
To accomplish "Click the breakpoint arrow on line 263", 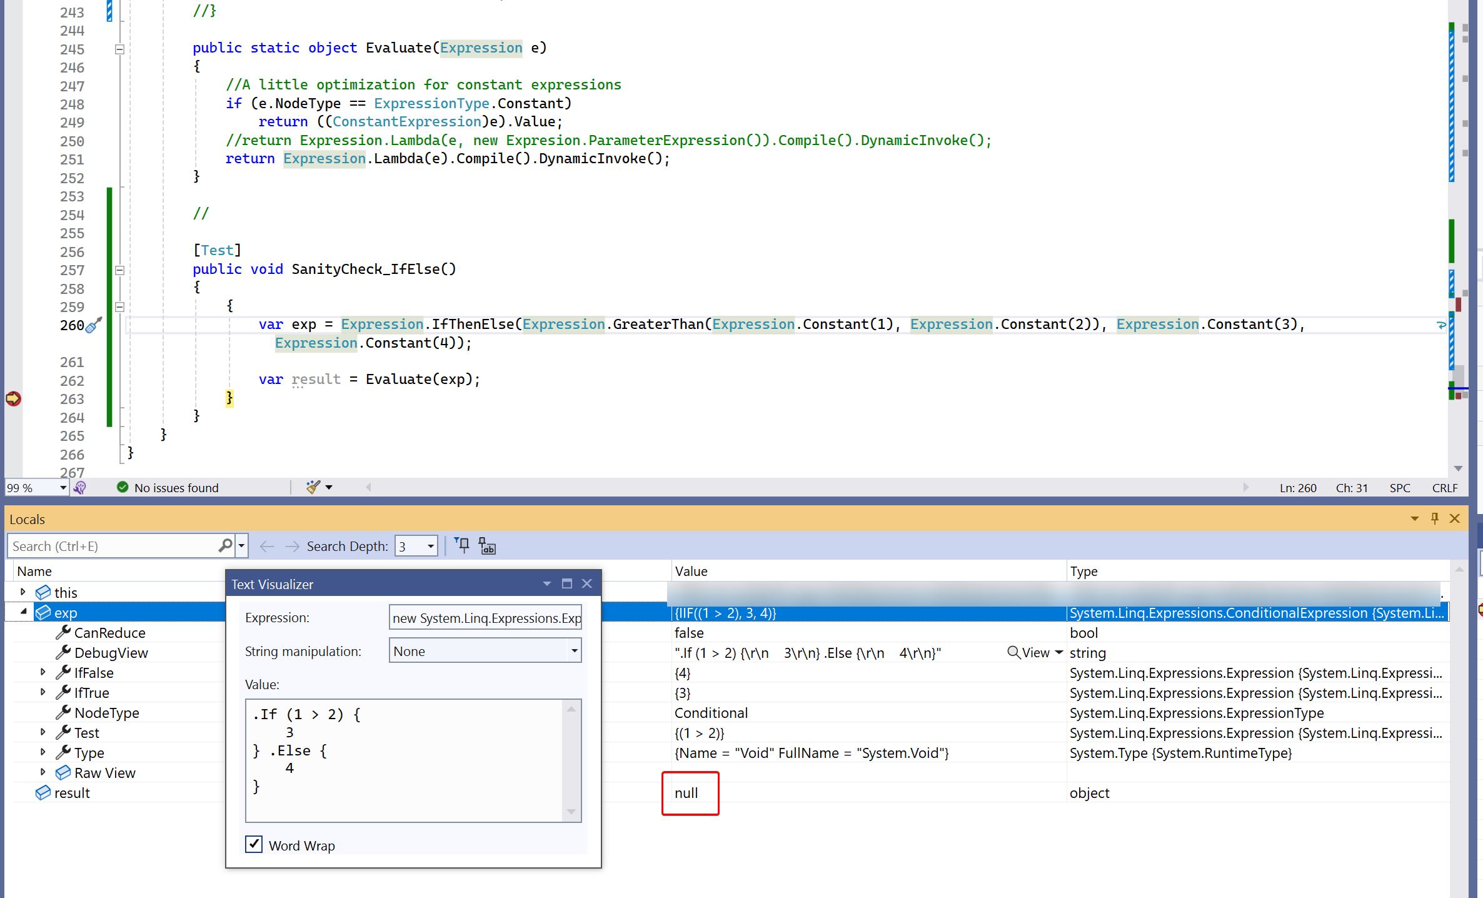I will tap(13, 398).
